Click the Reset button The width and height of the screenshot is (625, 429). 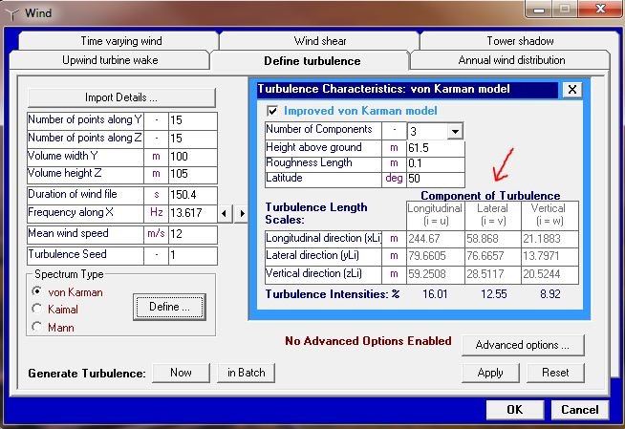coord(555,373)
